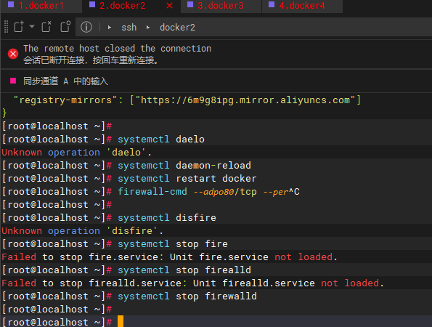Click the reconnect session icon

point(65,27)
